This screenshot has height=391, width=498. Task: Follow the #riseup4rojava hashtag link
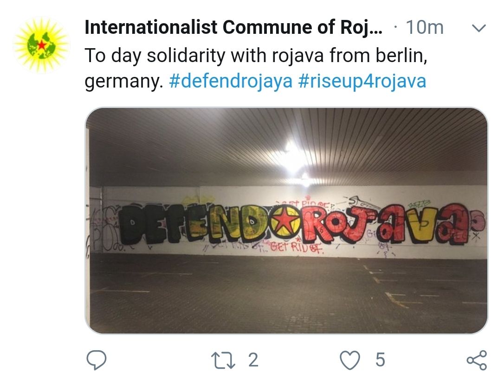(x=362, y=81)
